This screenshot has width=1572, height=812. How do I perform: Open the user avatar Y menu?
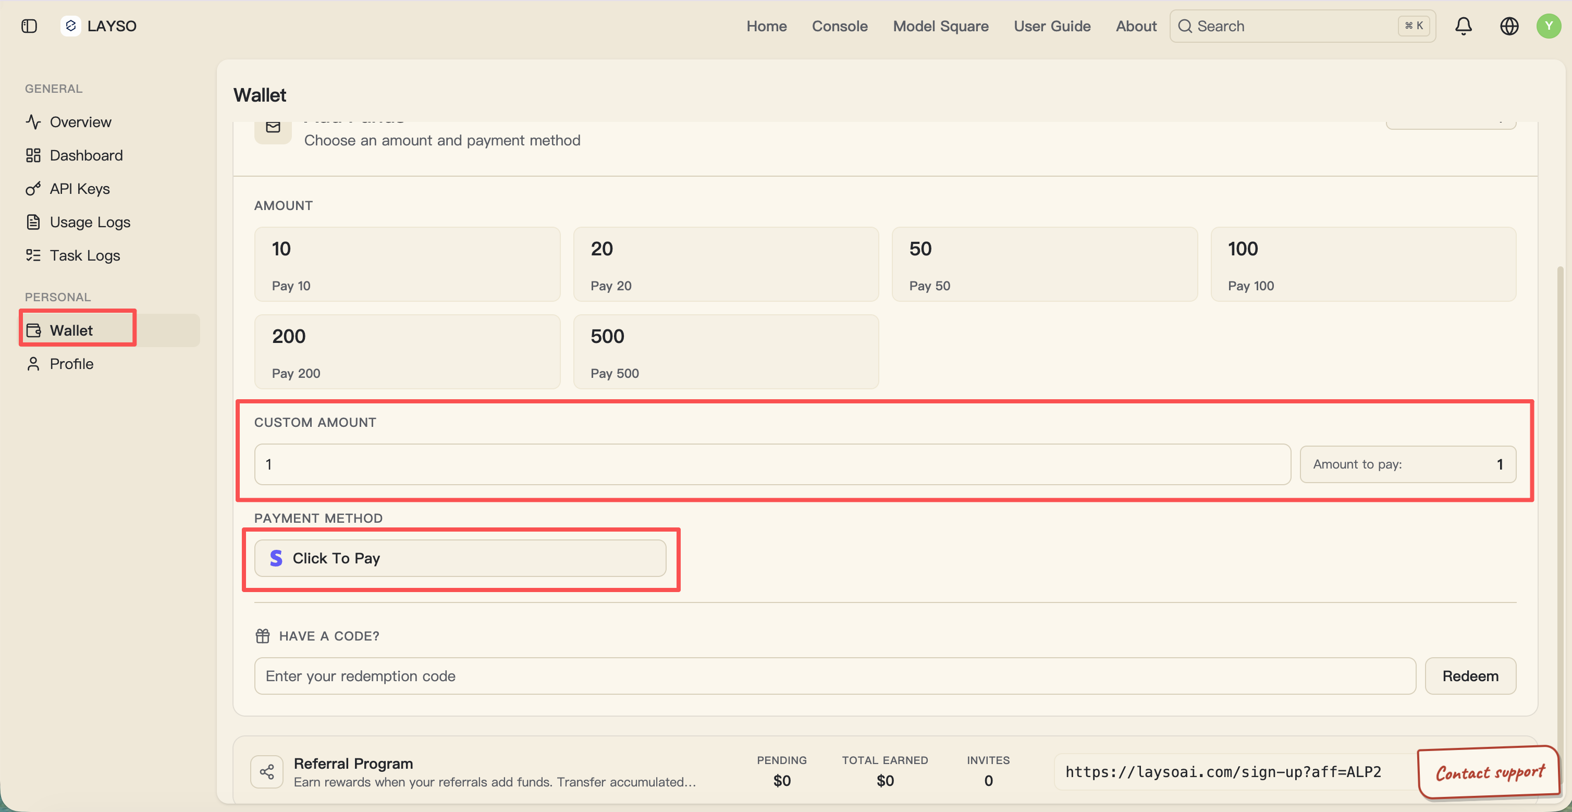point(1549,26)
